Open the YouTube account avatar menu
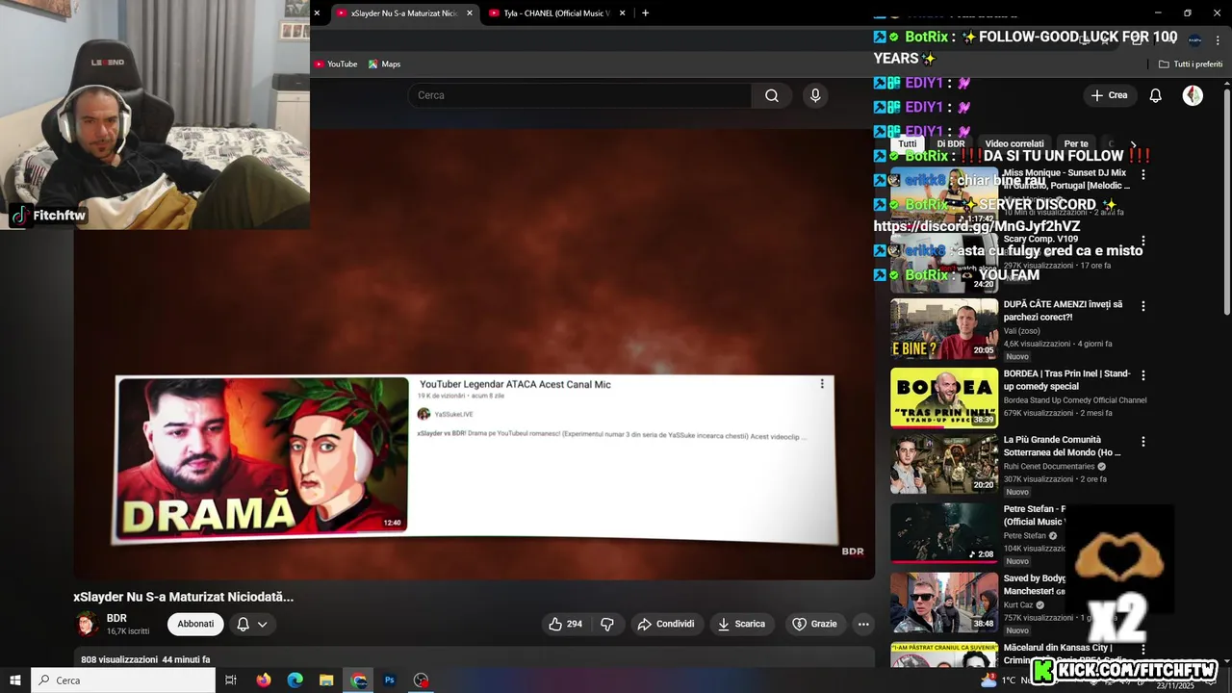Image resolution: width=1232 pixels, height=693 pixels. [1193, 95]
